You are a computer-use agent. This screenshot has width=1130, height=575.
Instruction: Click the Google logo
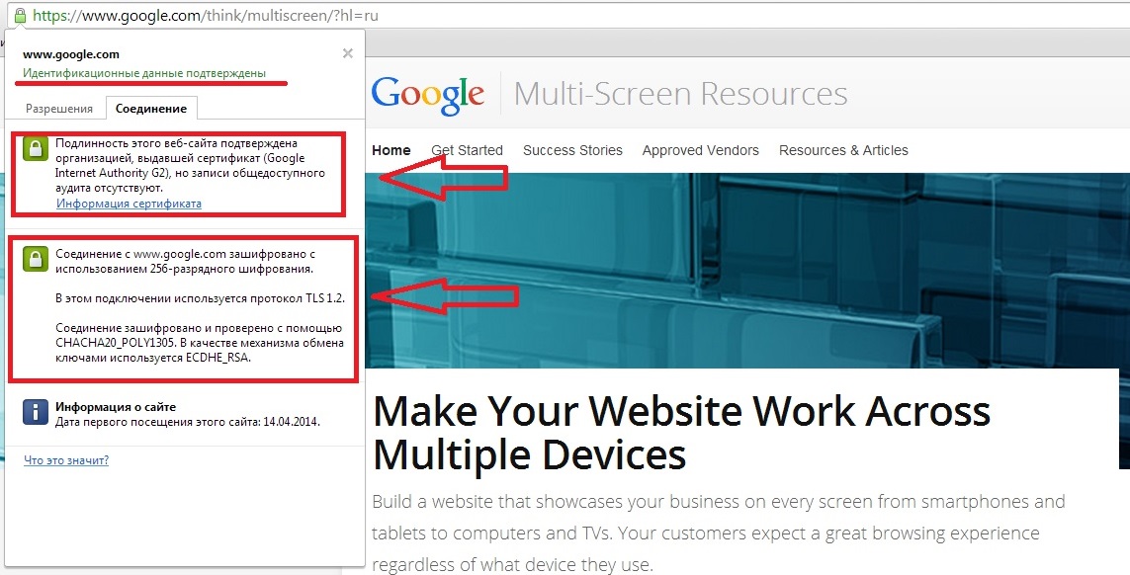click(428, 94)
